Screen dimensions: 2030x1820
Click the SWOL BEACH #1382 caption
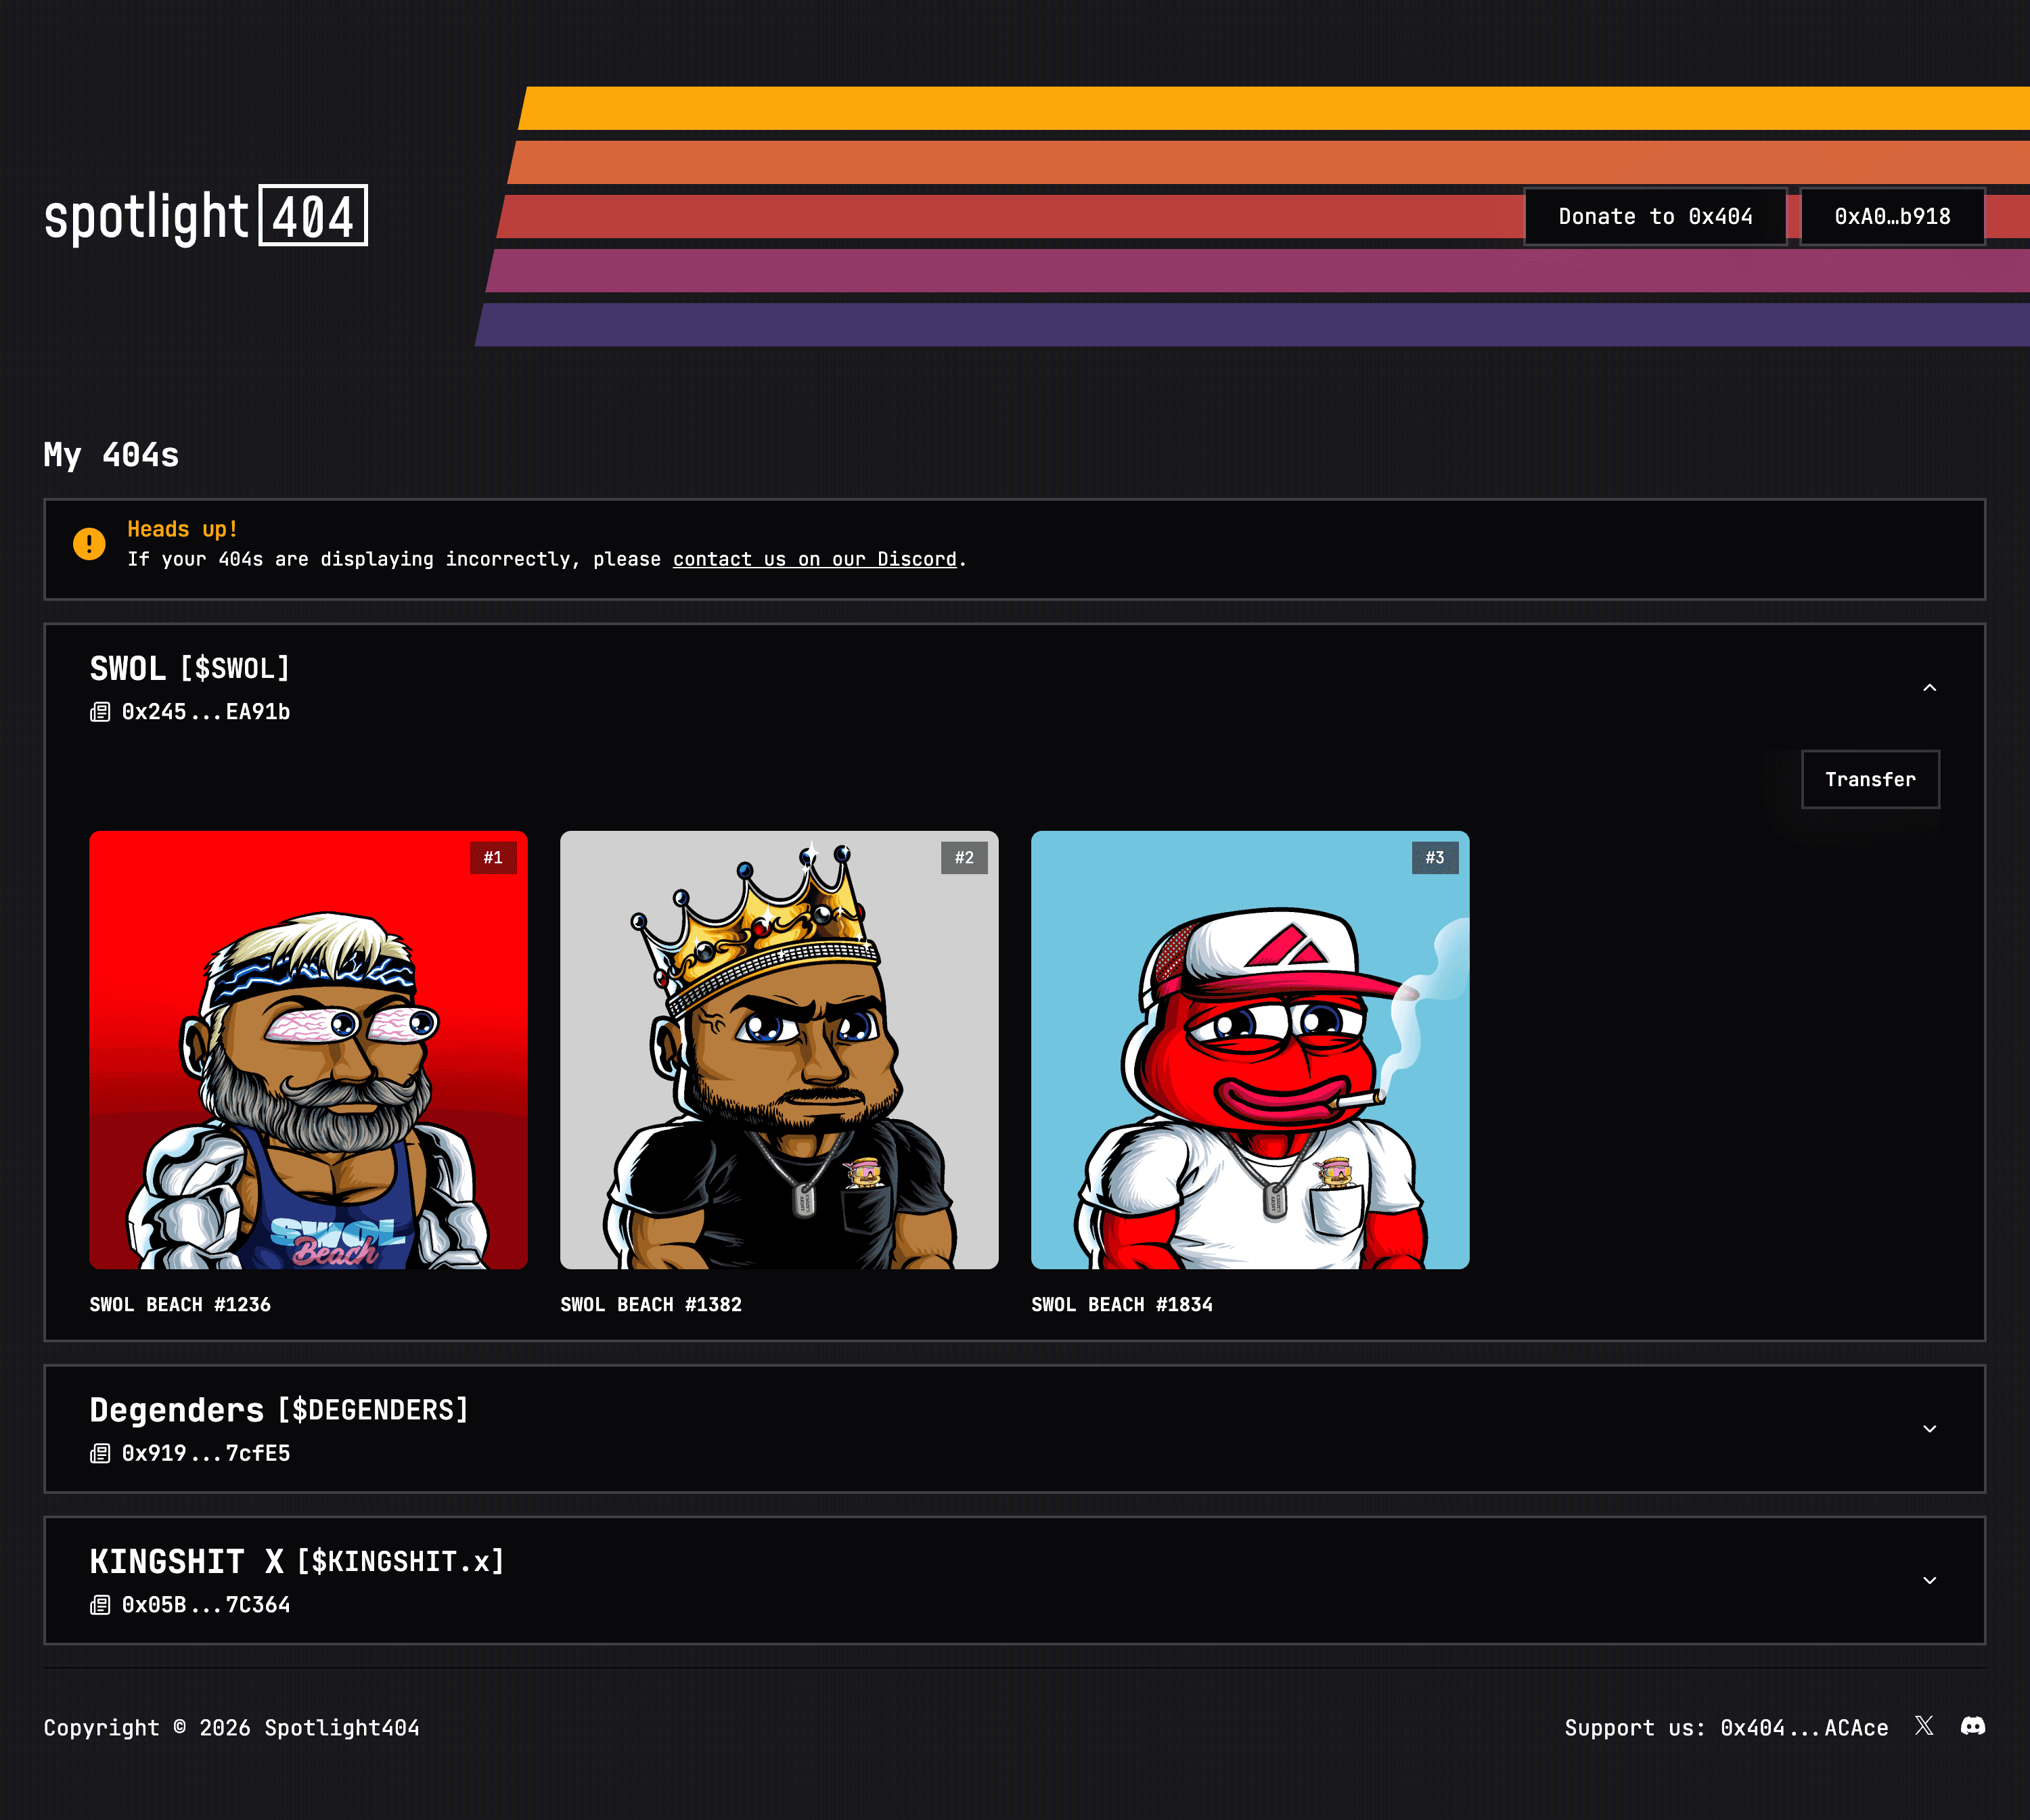pyautogui.click(x=651, y=1304)
